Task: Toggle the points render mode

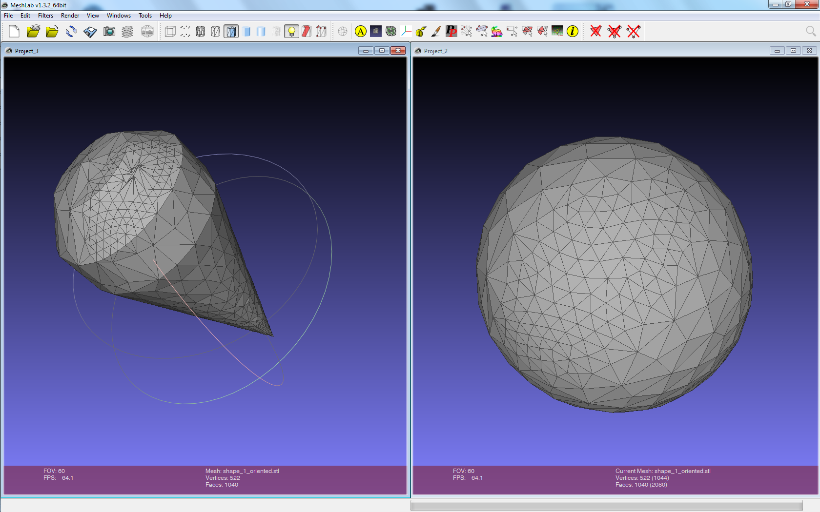Action: (x=185, y=32)
